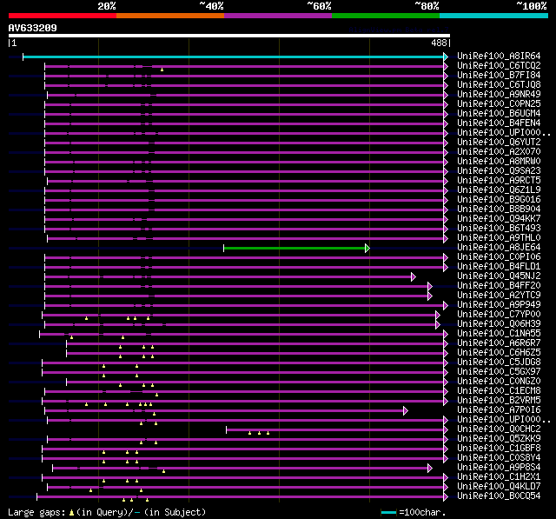The height and width of the screenshot is (519, 556).
Task: Select the UniRef100_A6R6R7 label
Action: tap(499, 343)
